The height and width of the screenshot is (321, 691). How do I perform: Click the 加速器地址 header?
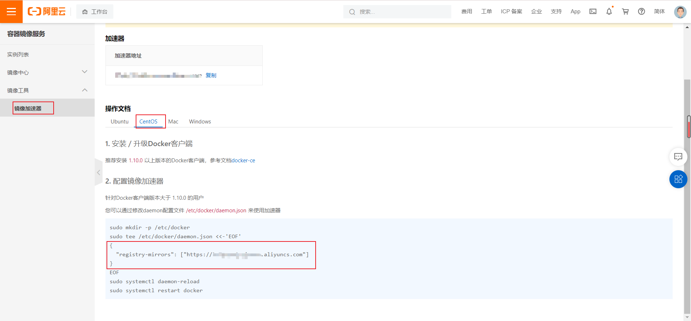pos(128,56)
